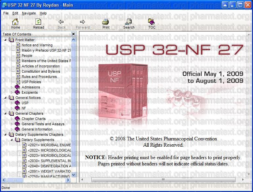Collapse Dietary Supplements Chapters node

click(x=5, y=134)
